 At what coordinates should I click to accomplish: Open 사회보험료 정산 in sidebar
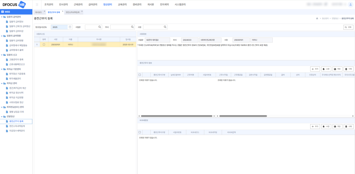(x=16, y=102)
